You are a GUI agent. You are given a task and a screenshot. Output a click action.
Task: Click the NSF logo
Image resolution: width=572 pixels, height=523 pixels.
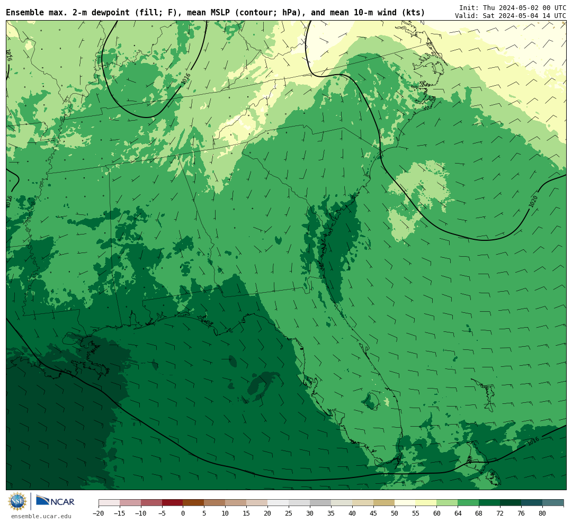(x=17, y=501)
